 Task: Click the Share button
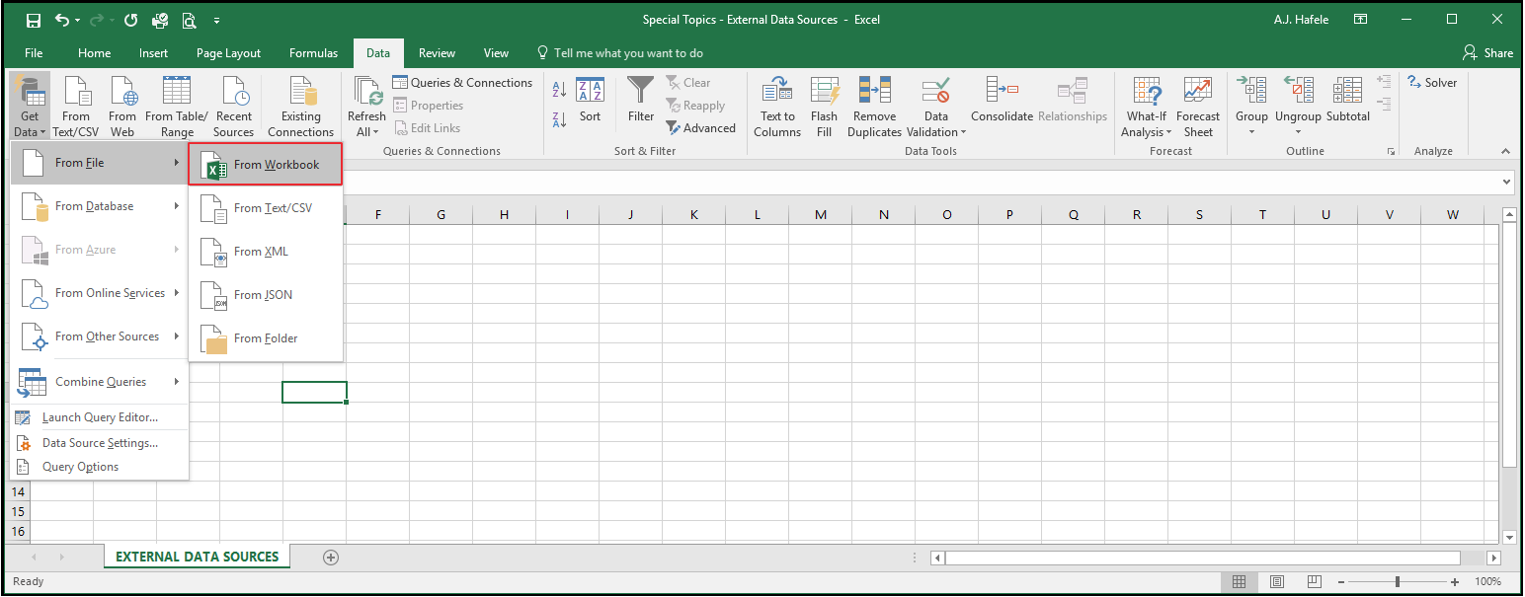tap(1487, 53)
